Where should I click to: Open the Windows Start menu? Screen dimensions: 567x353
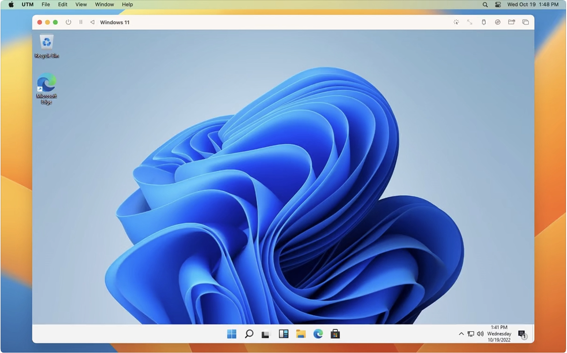pyautogui.click(x=232, y=334)
